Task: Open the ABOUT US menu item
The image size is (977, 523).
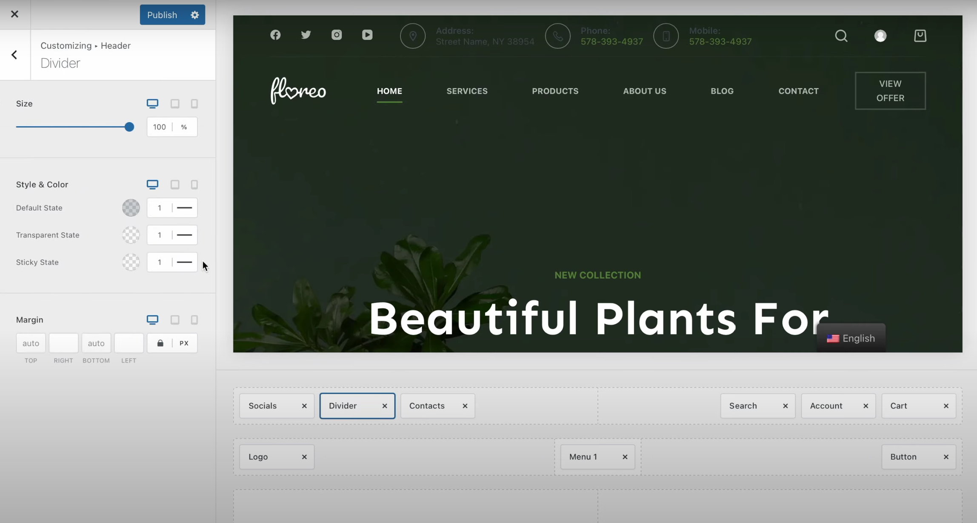Action: click(644, 91)
